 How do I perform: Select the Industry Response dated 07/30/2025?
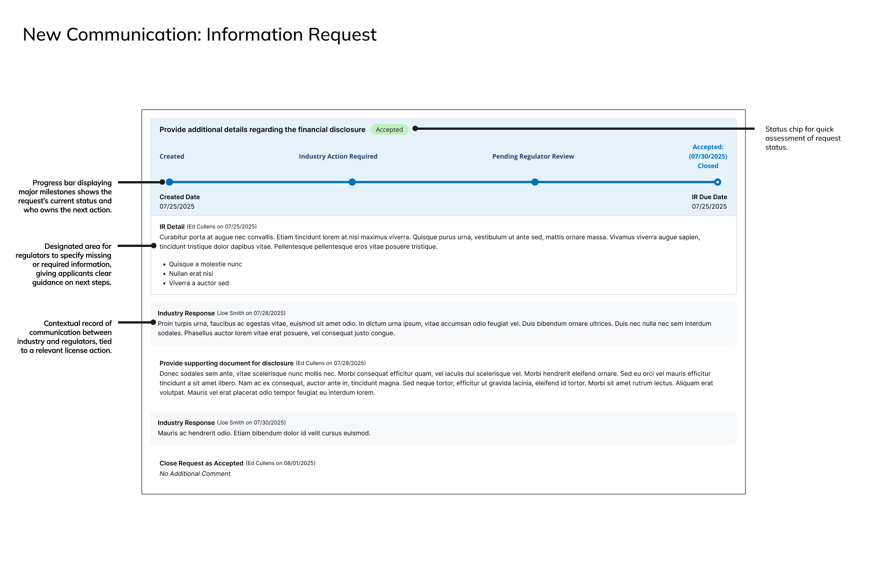click(x=444, y=428)
